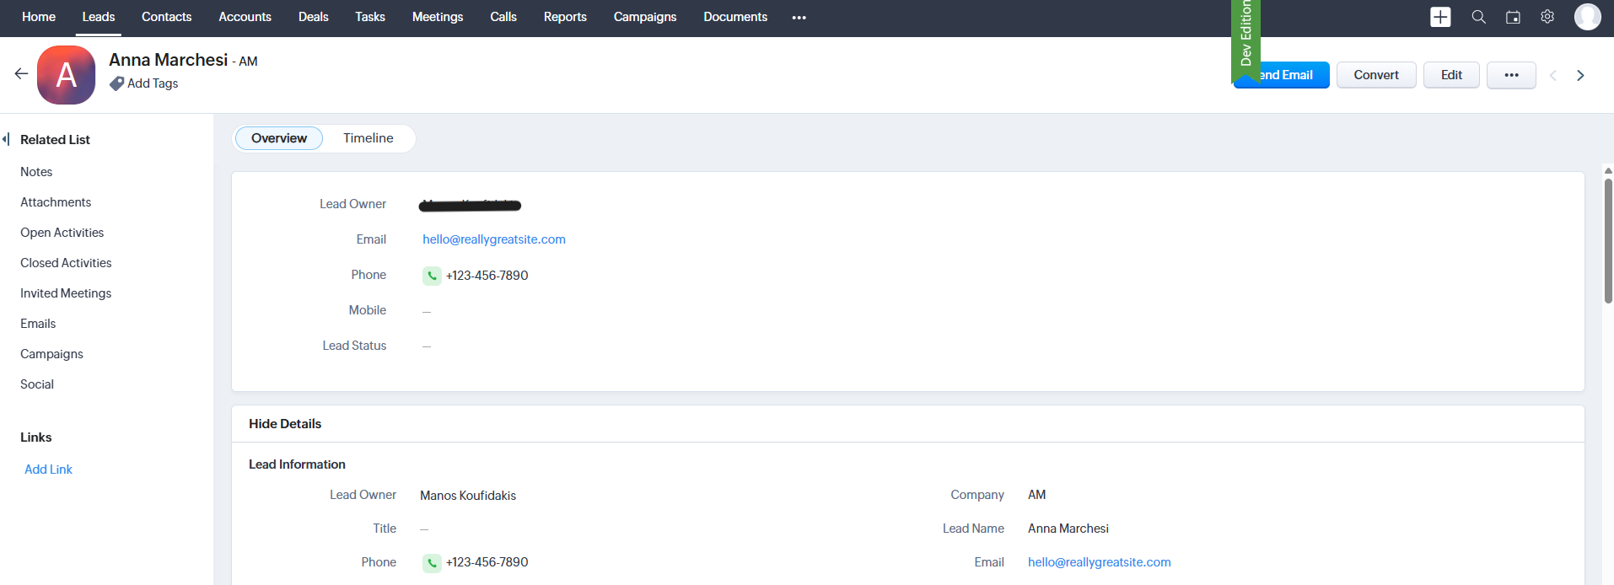Jump to Attachments related list
Screen dimensions: 1614x585
coord(56,202)
